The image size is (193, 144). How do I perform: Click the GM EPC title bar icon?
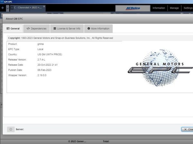[x=2, y=2]
